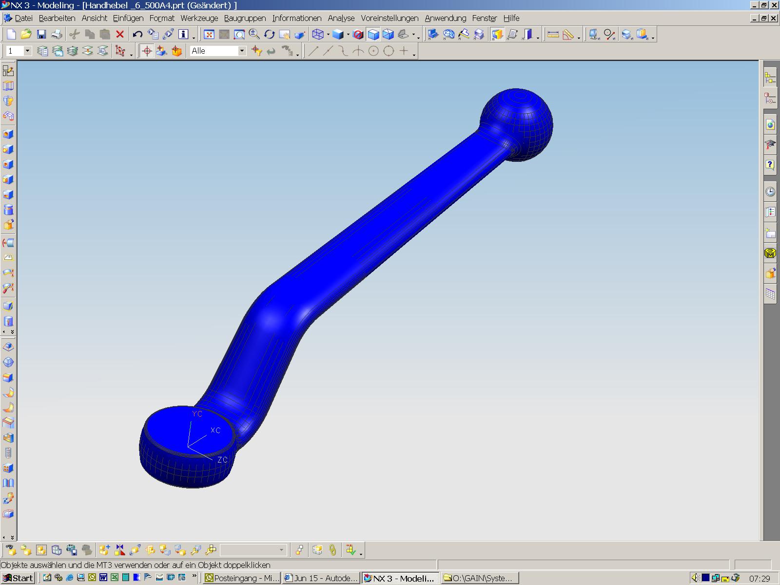Click Add Component icon with blue plus
780x585 pixels.
pyautogui.click(x=104, y=550)
